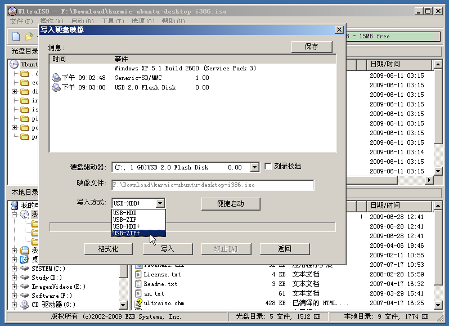Select the 'cs' folder icon in disc tree
The width and height of the screenshot is (449, 326).
[x=25, y=83]
